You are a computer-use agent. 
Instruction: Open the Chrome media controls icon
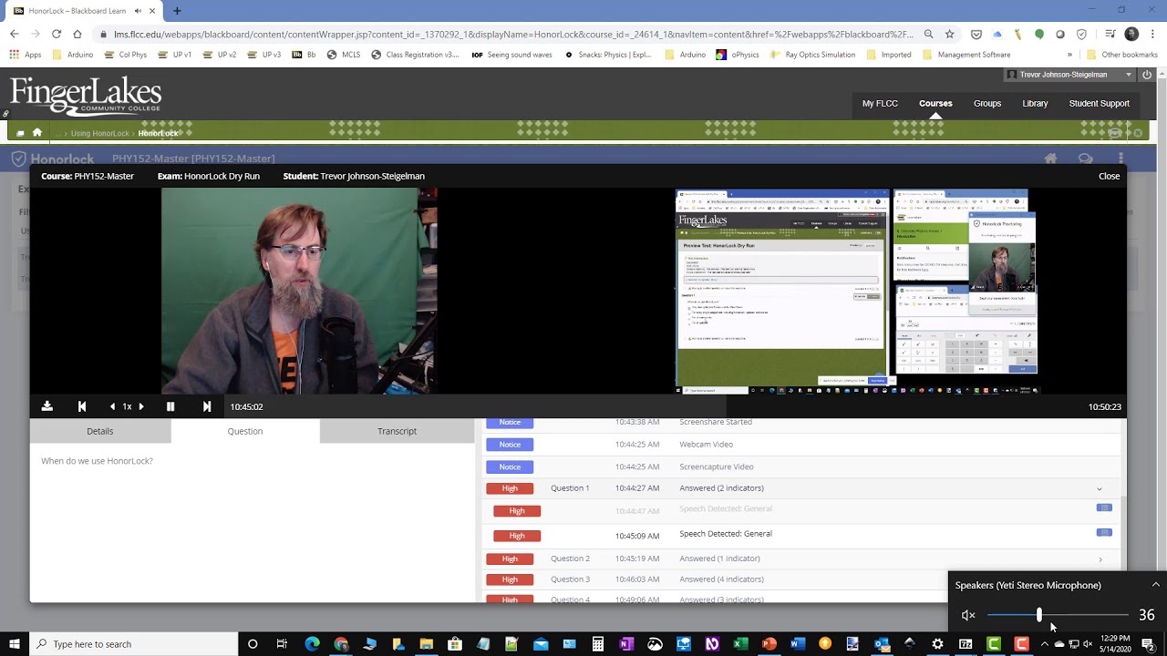click(1110, 34)
